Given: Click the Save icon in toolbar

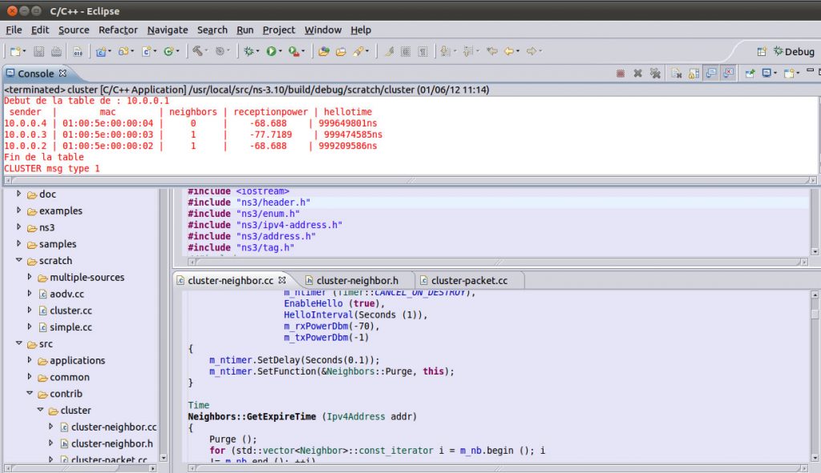Looking at the screenshot, I should pos(38,51).
